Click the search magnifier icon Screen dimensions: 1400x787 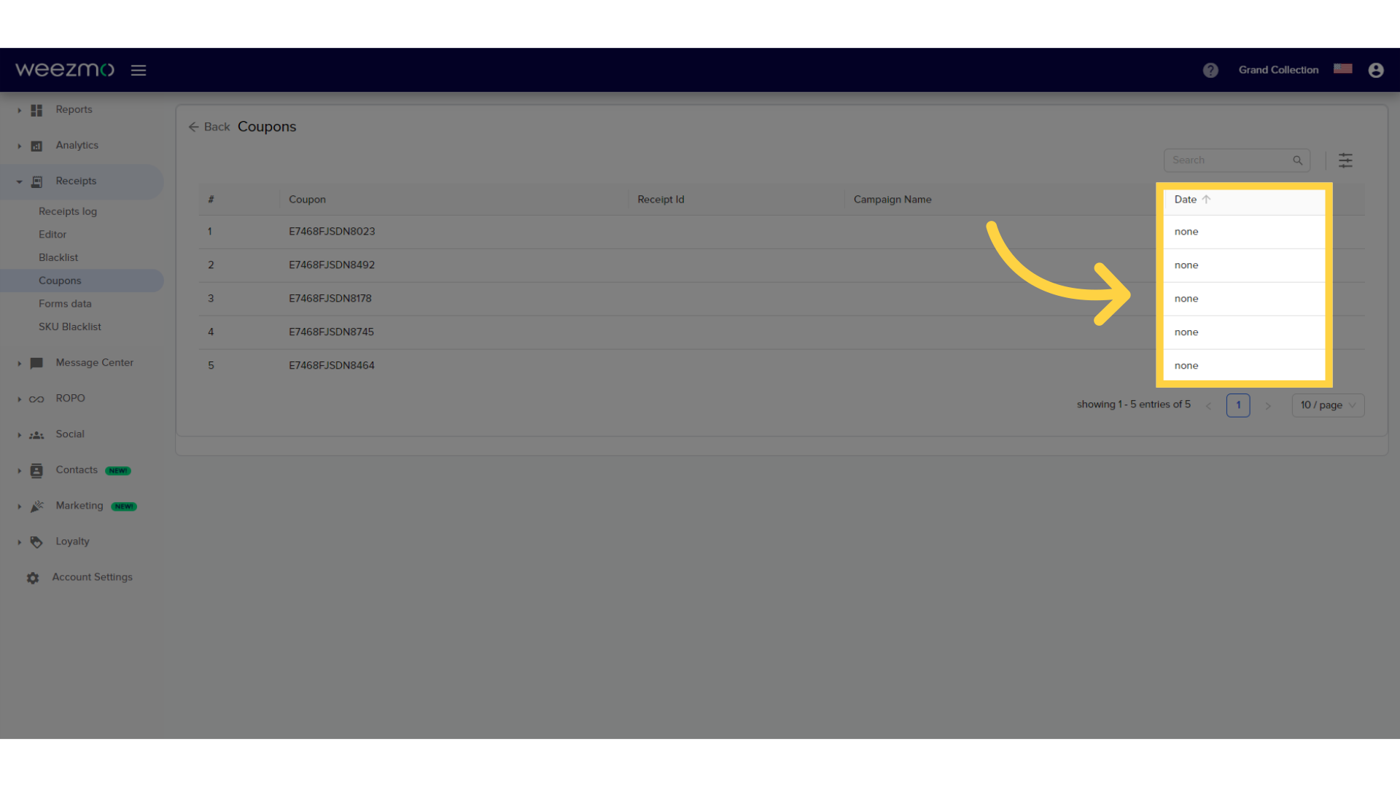[x=1298, y=160]
